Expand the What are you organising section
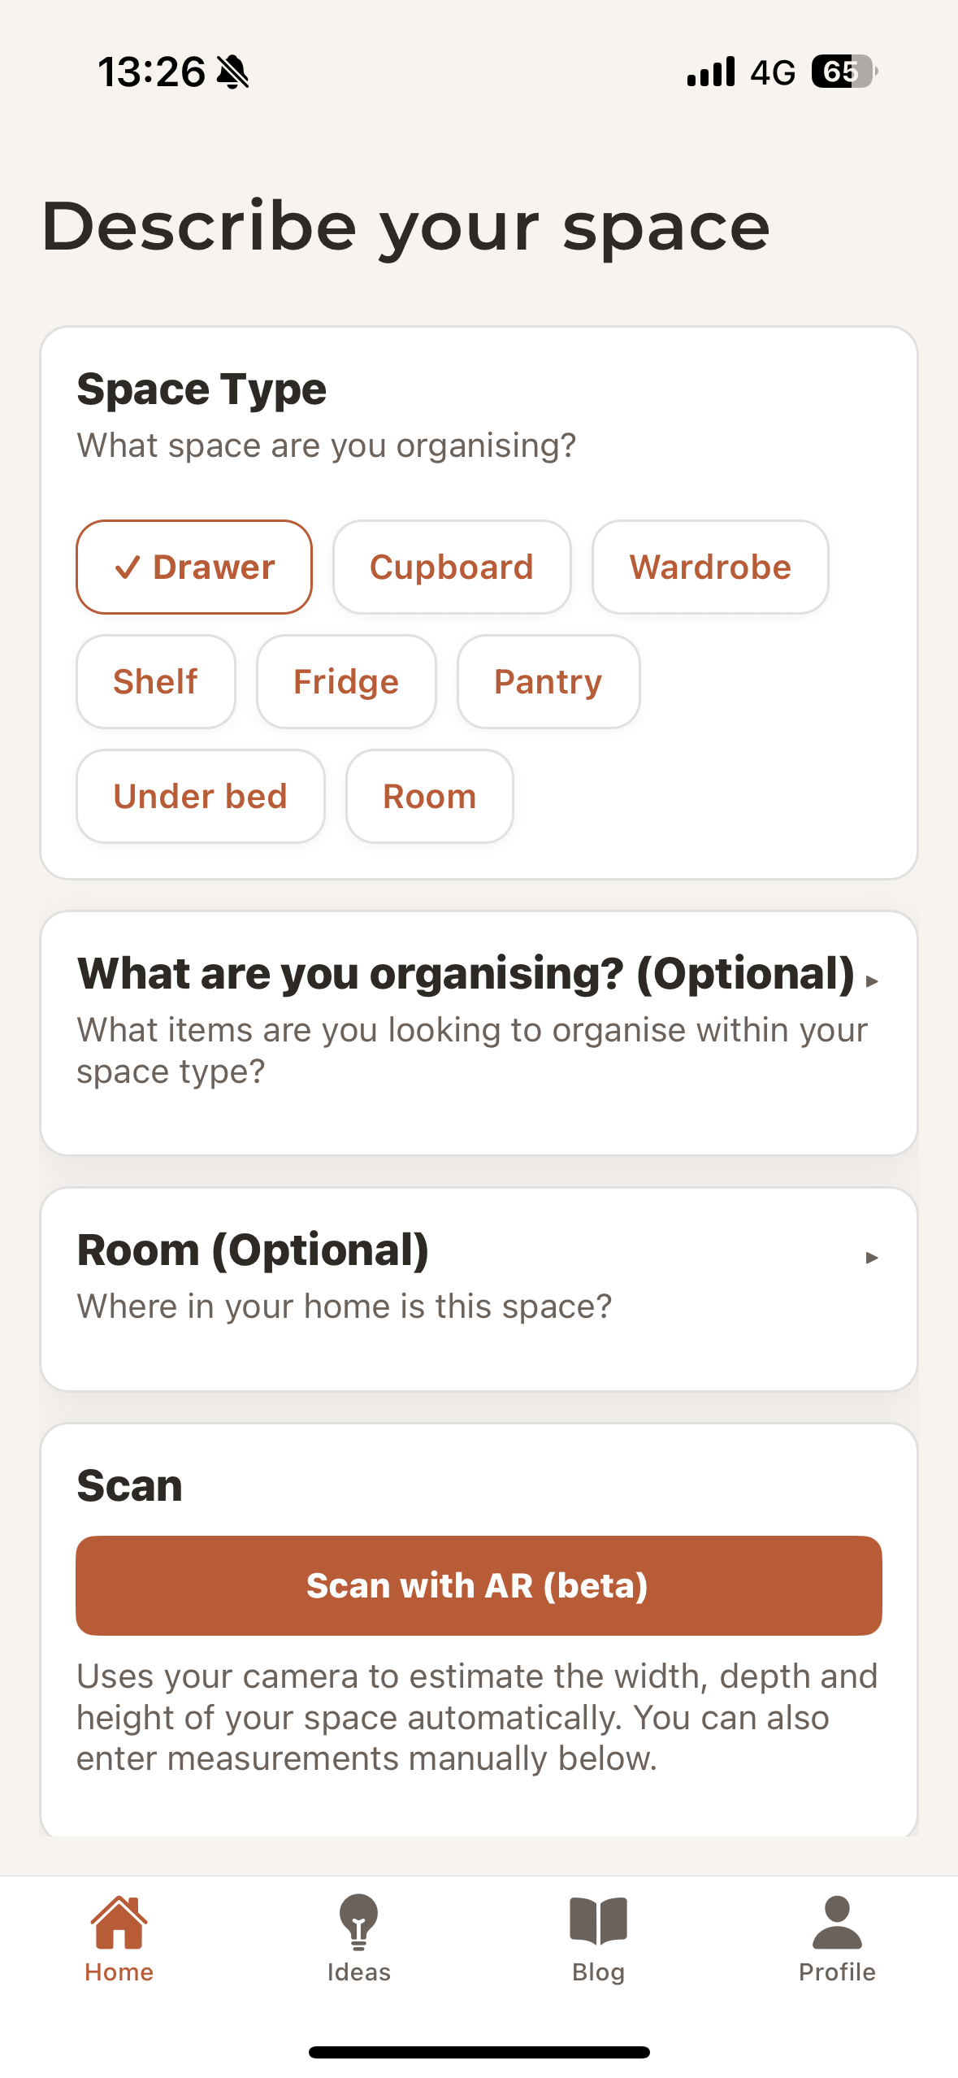958x2078 pixels. point(872,981)
